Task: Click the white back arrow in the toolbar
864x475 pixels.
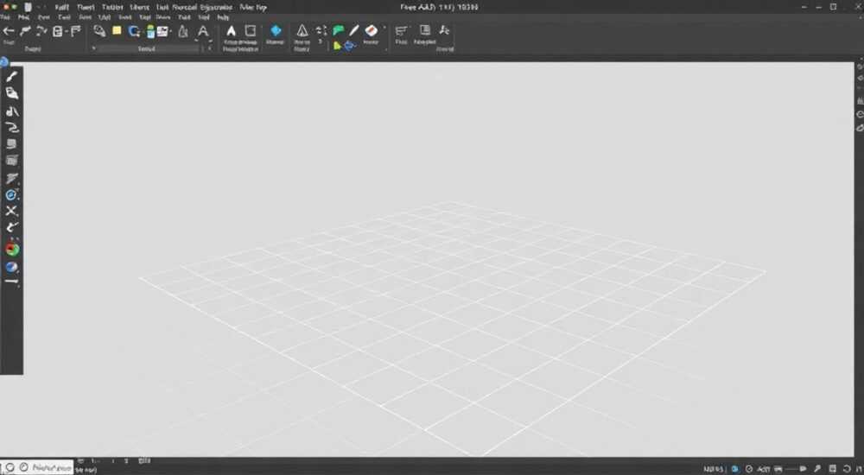Action: 9,31
